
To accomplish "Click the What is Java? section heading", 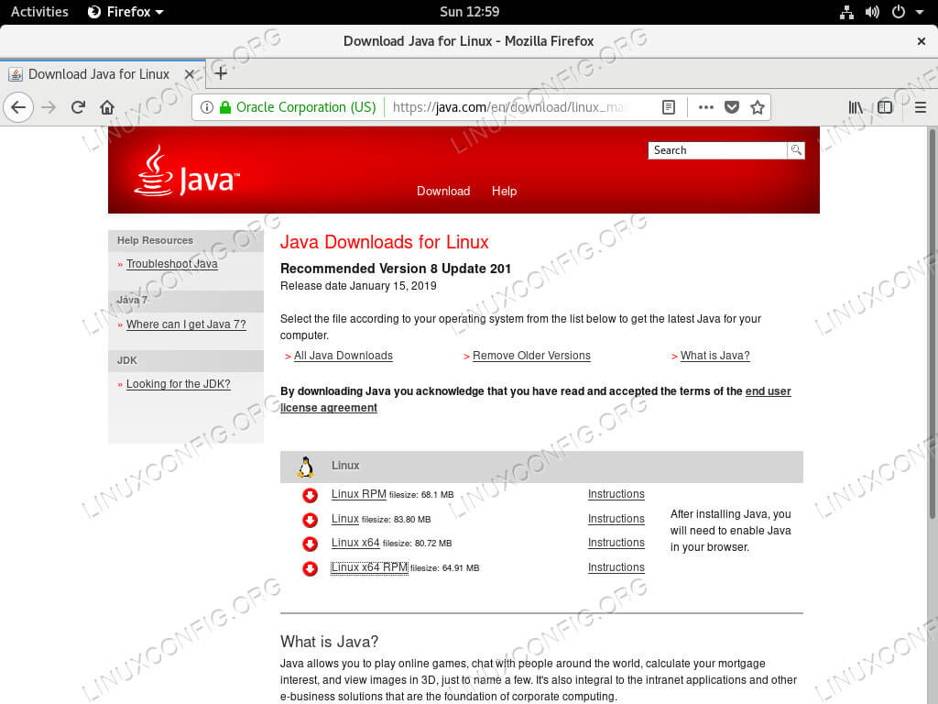I will coord(329,642).
